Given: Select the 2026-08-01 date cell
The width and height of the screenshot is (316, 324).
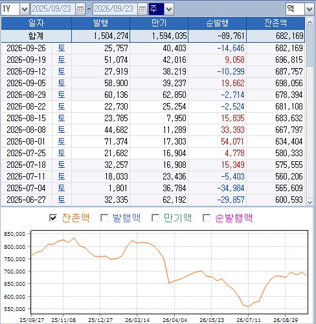Looking at the screenshot, I should [27, 141].
